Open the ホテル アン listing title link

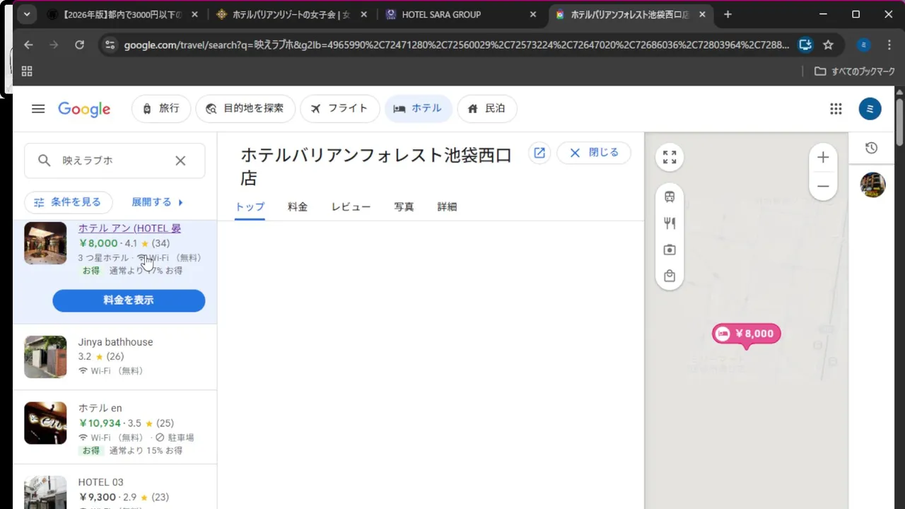coord(129,228)
